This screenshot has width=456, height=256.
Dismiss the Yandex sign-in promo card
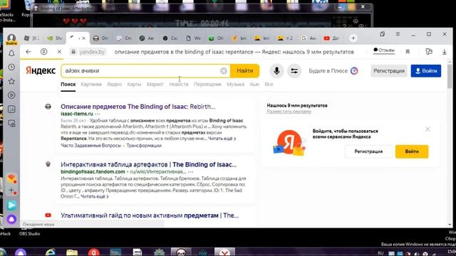(x=427, y=129)
